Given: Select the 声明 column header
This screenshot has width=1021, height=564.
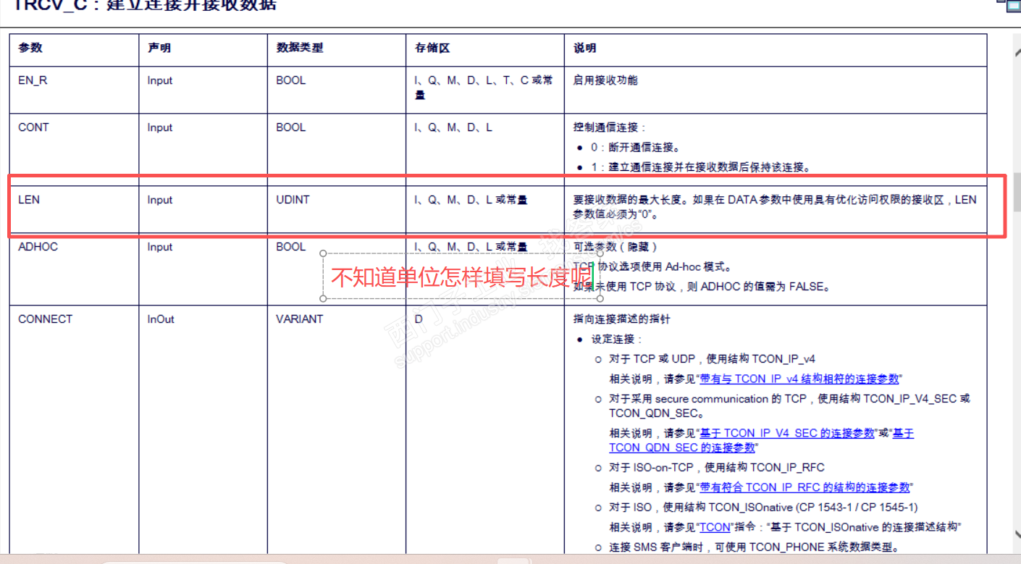Looking at the screenshot, I should click(x=159, y=48).
